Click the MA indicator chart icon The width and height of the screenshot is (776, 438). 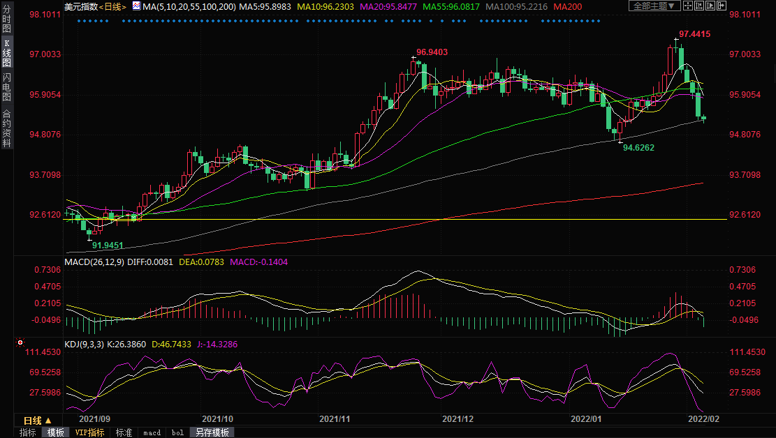pos(135,6)
